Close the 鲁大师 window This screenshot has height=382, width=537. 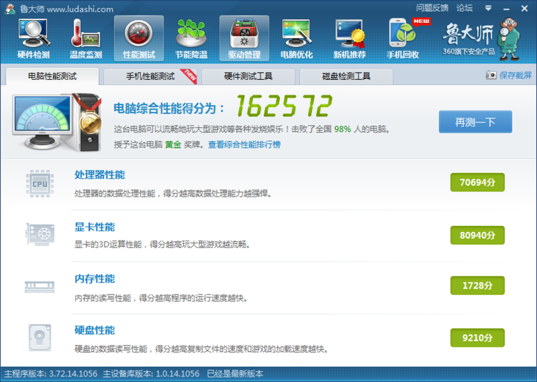coord(524,9)
